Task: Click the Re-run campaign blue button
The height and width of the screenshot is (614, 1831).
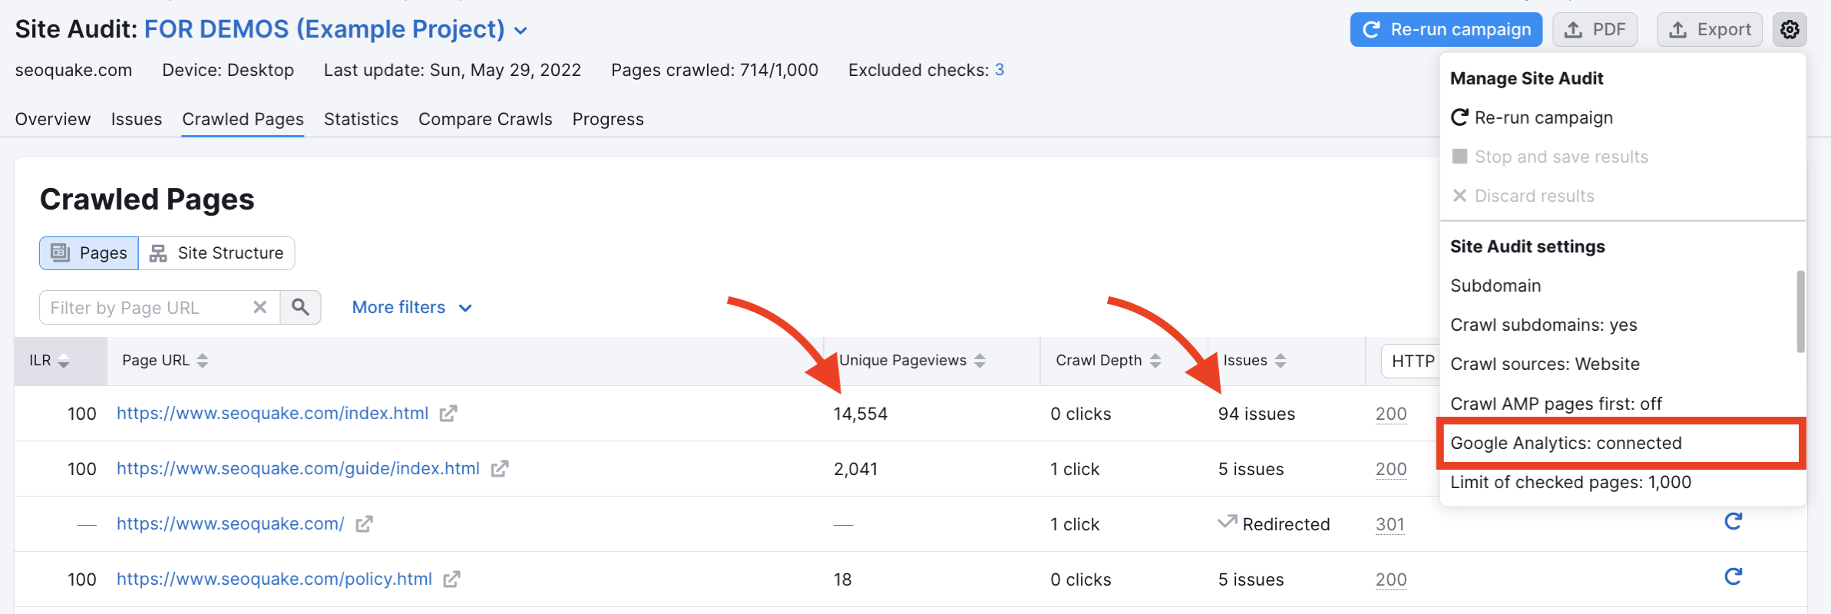Action: point(1446,30)
